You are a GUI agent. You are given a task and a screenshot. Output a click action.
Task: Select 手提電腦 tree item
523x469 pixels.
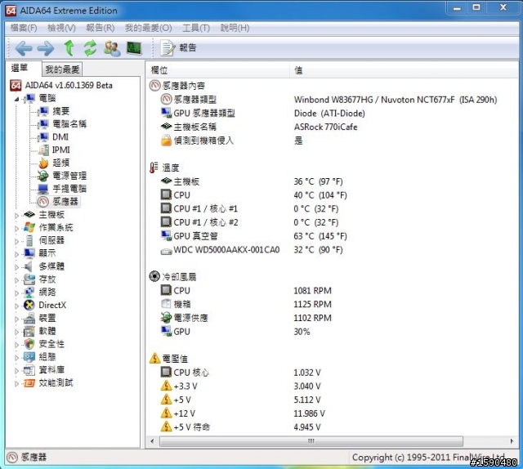click(x=69, y=189)
